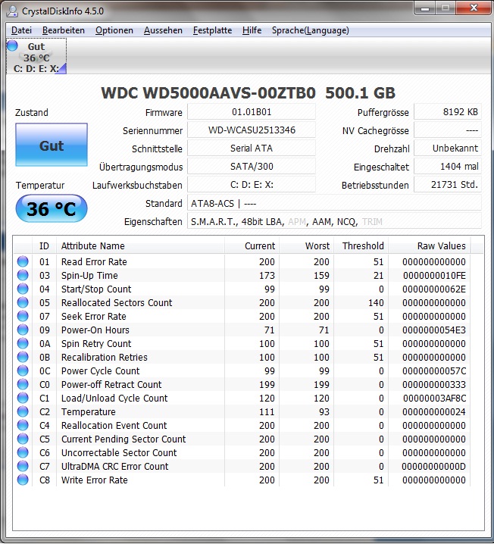Screen dimensions: 494x544
Task: Click the Raw Values column header
Action: pyautogui.click(x=430, y=246)
